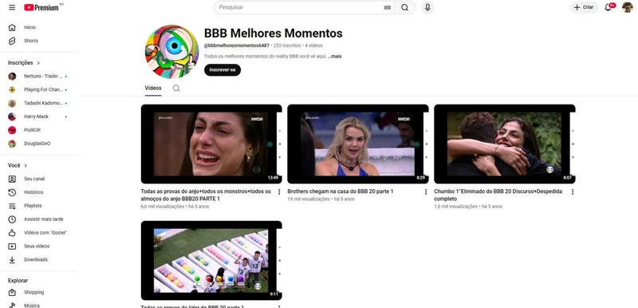Image resolution: width=638 pixels, height=308 pixels.
Task: Open title Todas as provas do anjo
Action: tap(206, 195)
